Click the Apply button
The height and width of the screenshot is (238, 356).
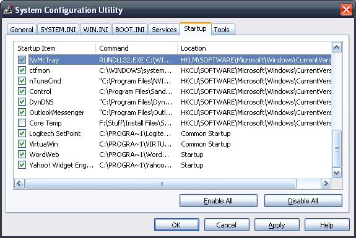(277, 225)
